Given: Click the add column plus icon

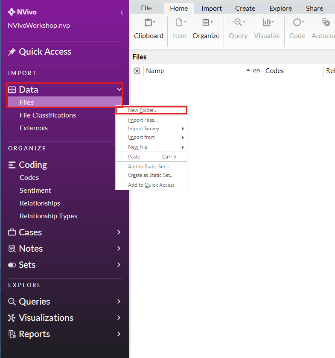Looking at the screenshot, I should [137, 71].
